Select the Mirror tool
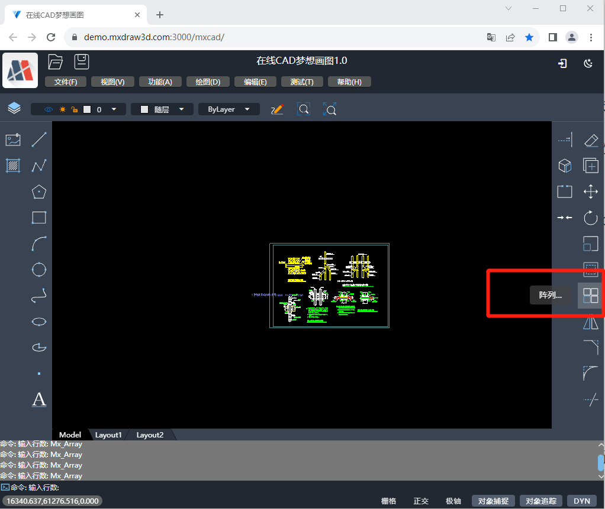 point(590,322)
